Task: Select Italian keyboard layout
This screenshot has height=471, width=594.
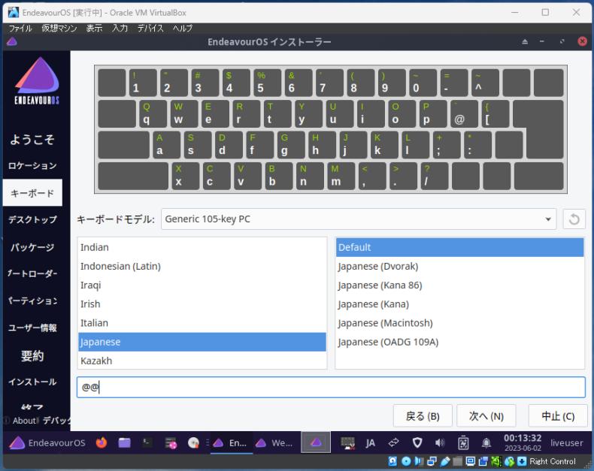Action: pyautogui.click(x=202, y=323)
